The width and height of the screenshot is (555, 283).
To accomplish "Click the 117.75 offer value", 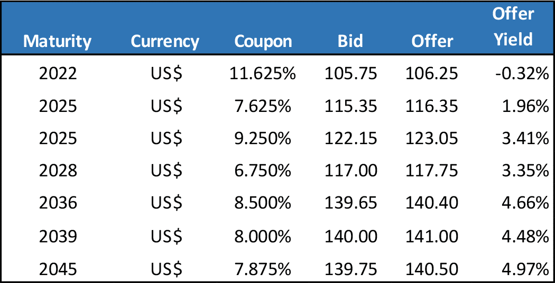I will click(x=432, y=171).
